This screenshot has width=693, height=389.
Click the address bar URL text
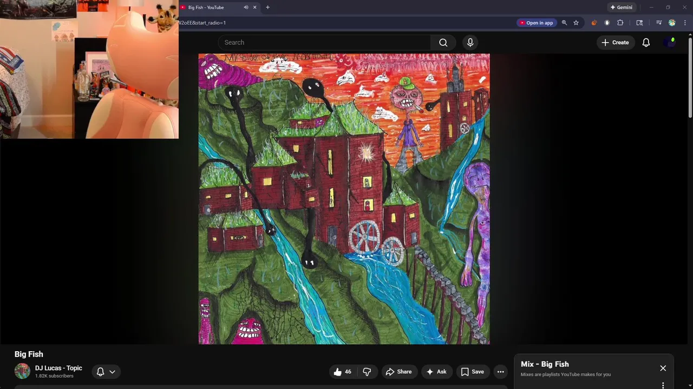pyautogui.click(x=202, y=23)
